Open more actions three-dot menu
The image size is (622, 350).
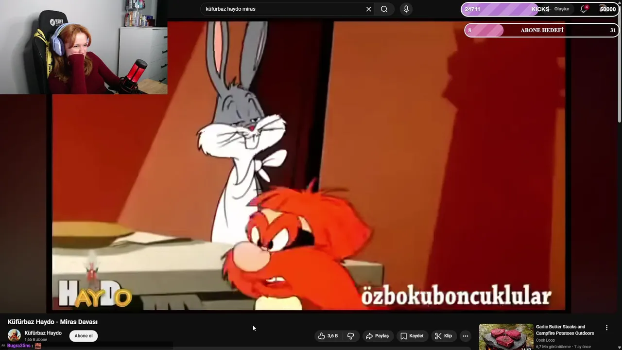coord(466,336)
